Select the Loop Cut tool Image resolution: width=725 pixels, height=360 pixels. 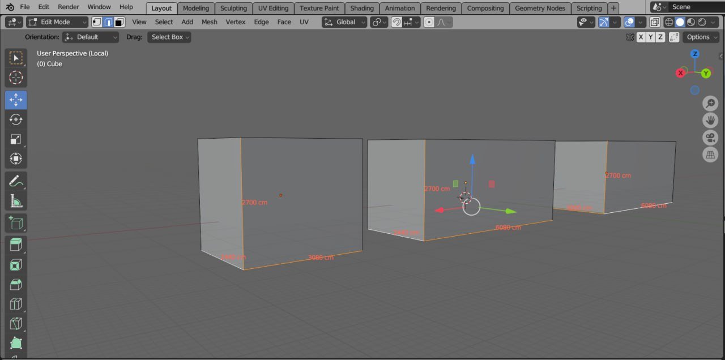point(16,304)
